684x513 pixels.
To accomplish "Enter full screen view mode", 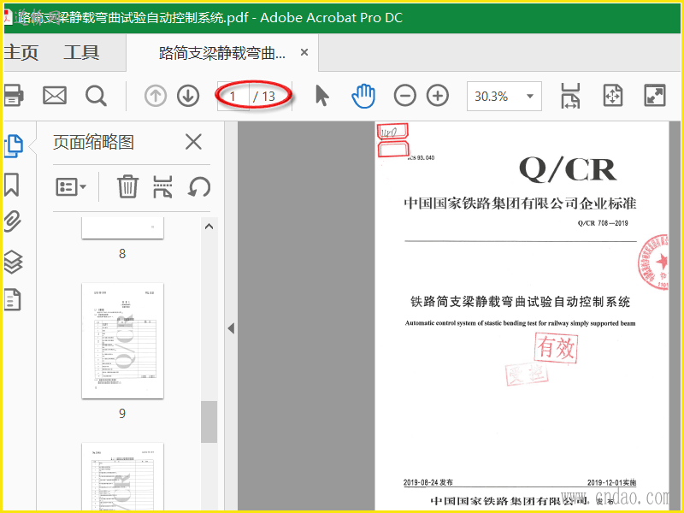I will click(655, 96).
